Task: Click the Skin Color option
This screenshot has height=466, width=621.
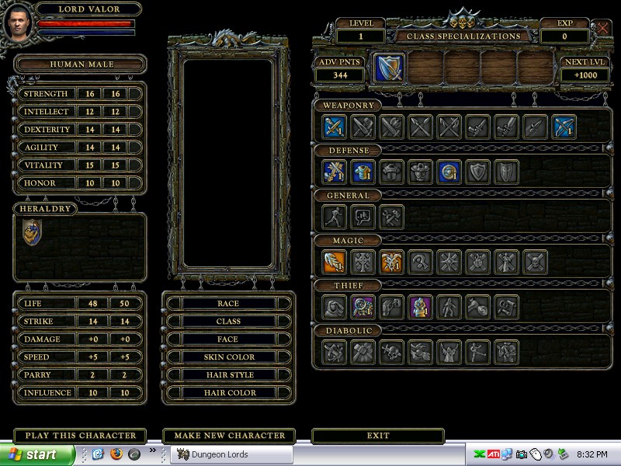Action: (228, 357)
